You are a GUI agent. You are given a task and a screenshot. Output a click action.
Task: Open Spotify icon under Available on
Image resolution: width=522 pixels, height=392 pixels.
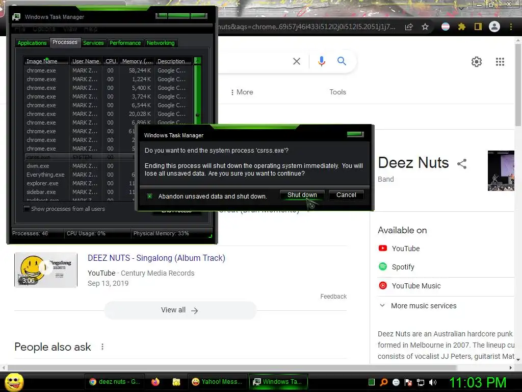tap(383, 266)
